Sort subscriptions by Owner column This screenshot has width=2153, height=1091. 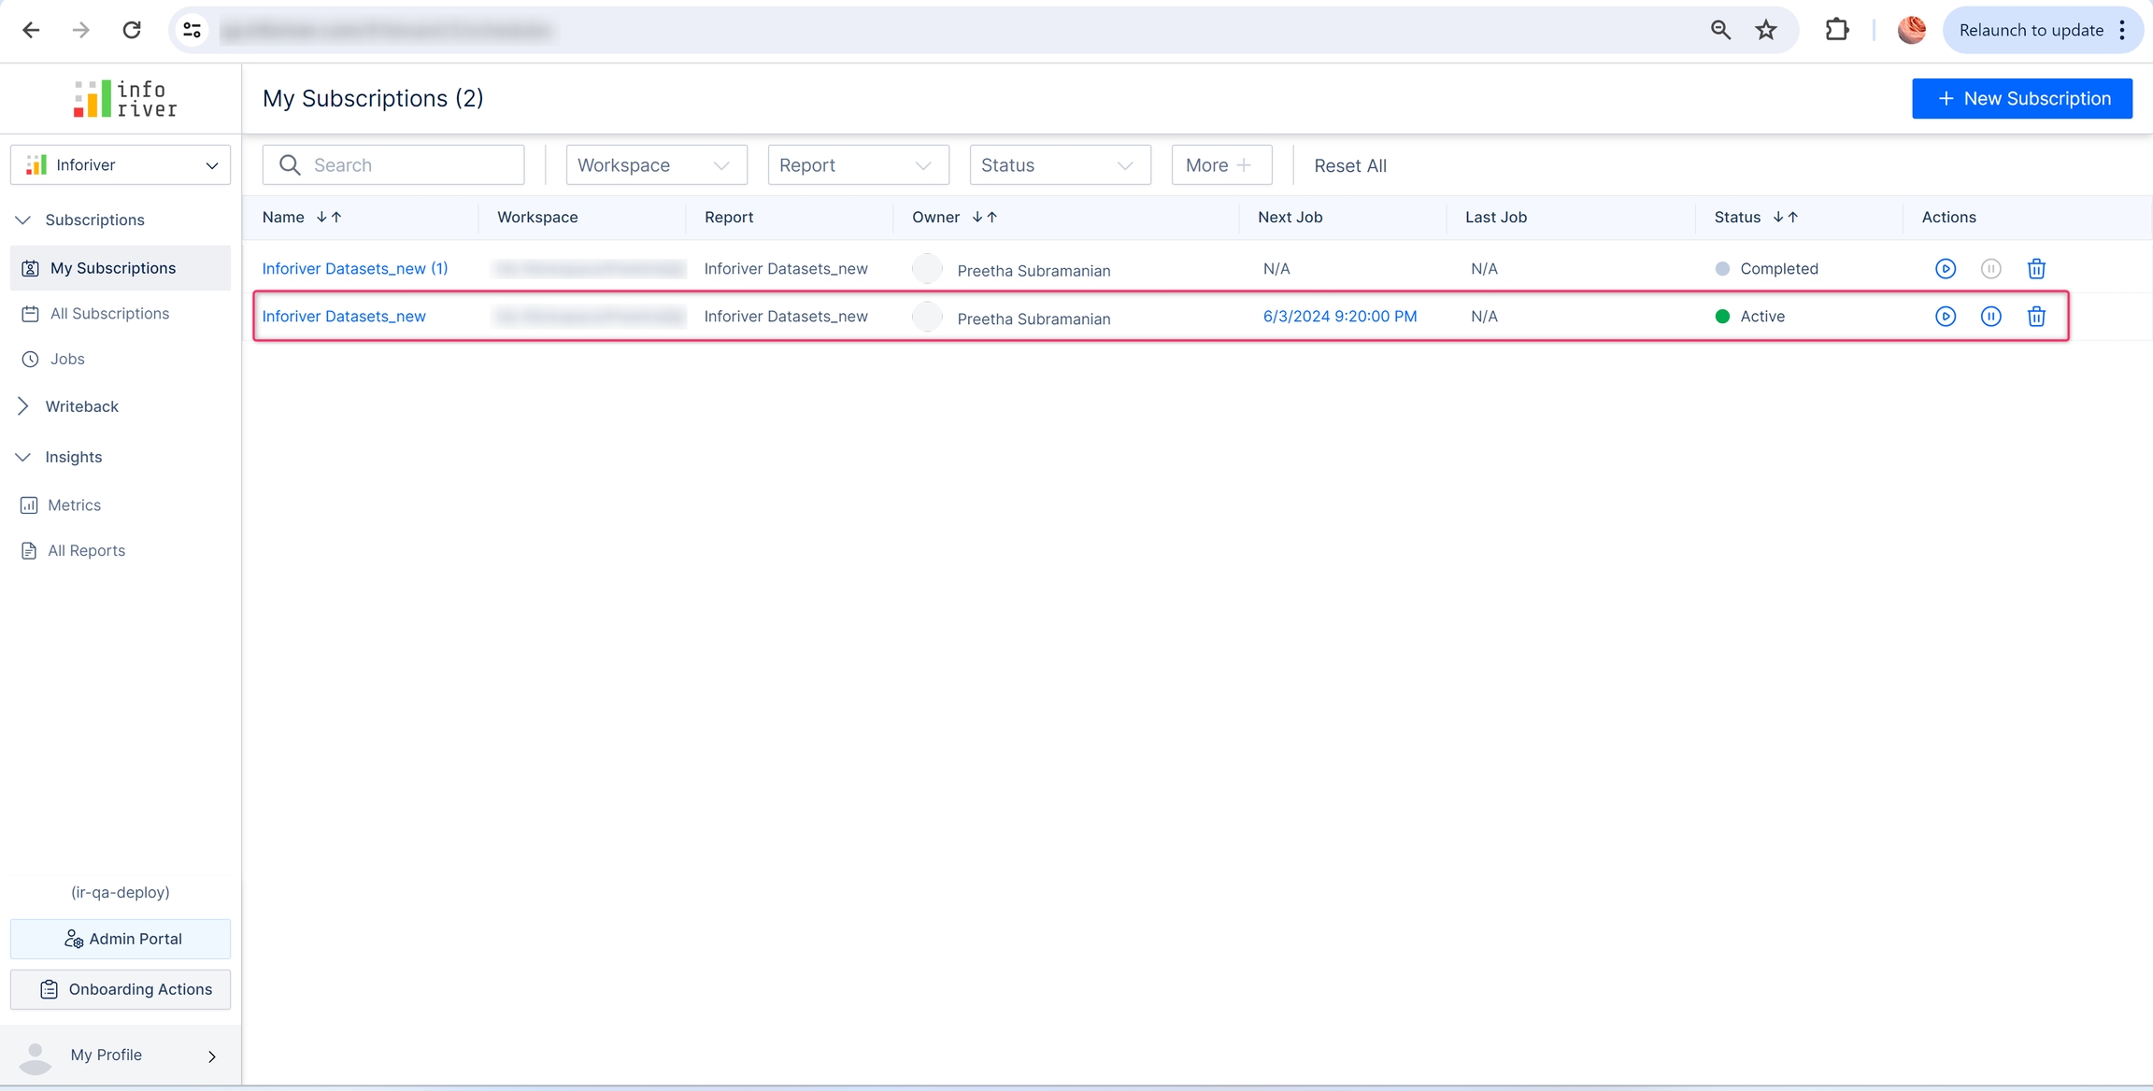(x=984, y=218)
